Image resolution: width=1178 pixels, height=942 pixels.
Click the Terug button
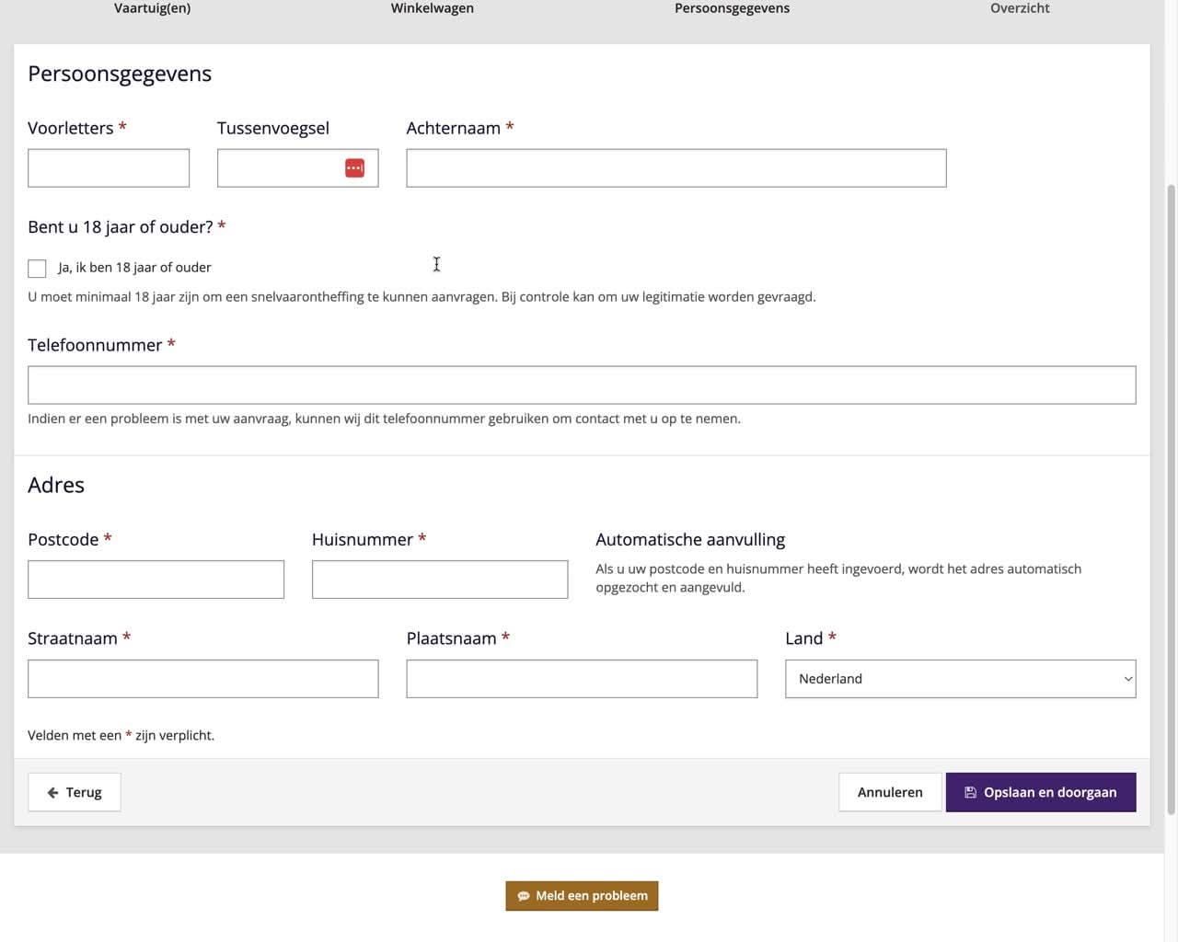click(75, 792)
